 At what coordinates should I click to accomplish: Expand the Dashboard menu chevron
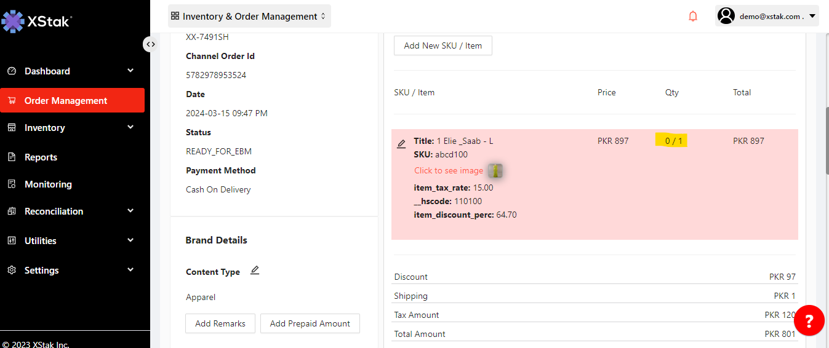(x=130, y=71)
